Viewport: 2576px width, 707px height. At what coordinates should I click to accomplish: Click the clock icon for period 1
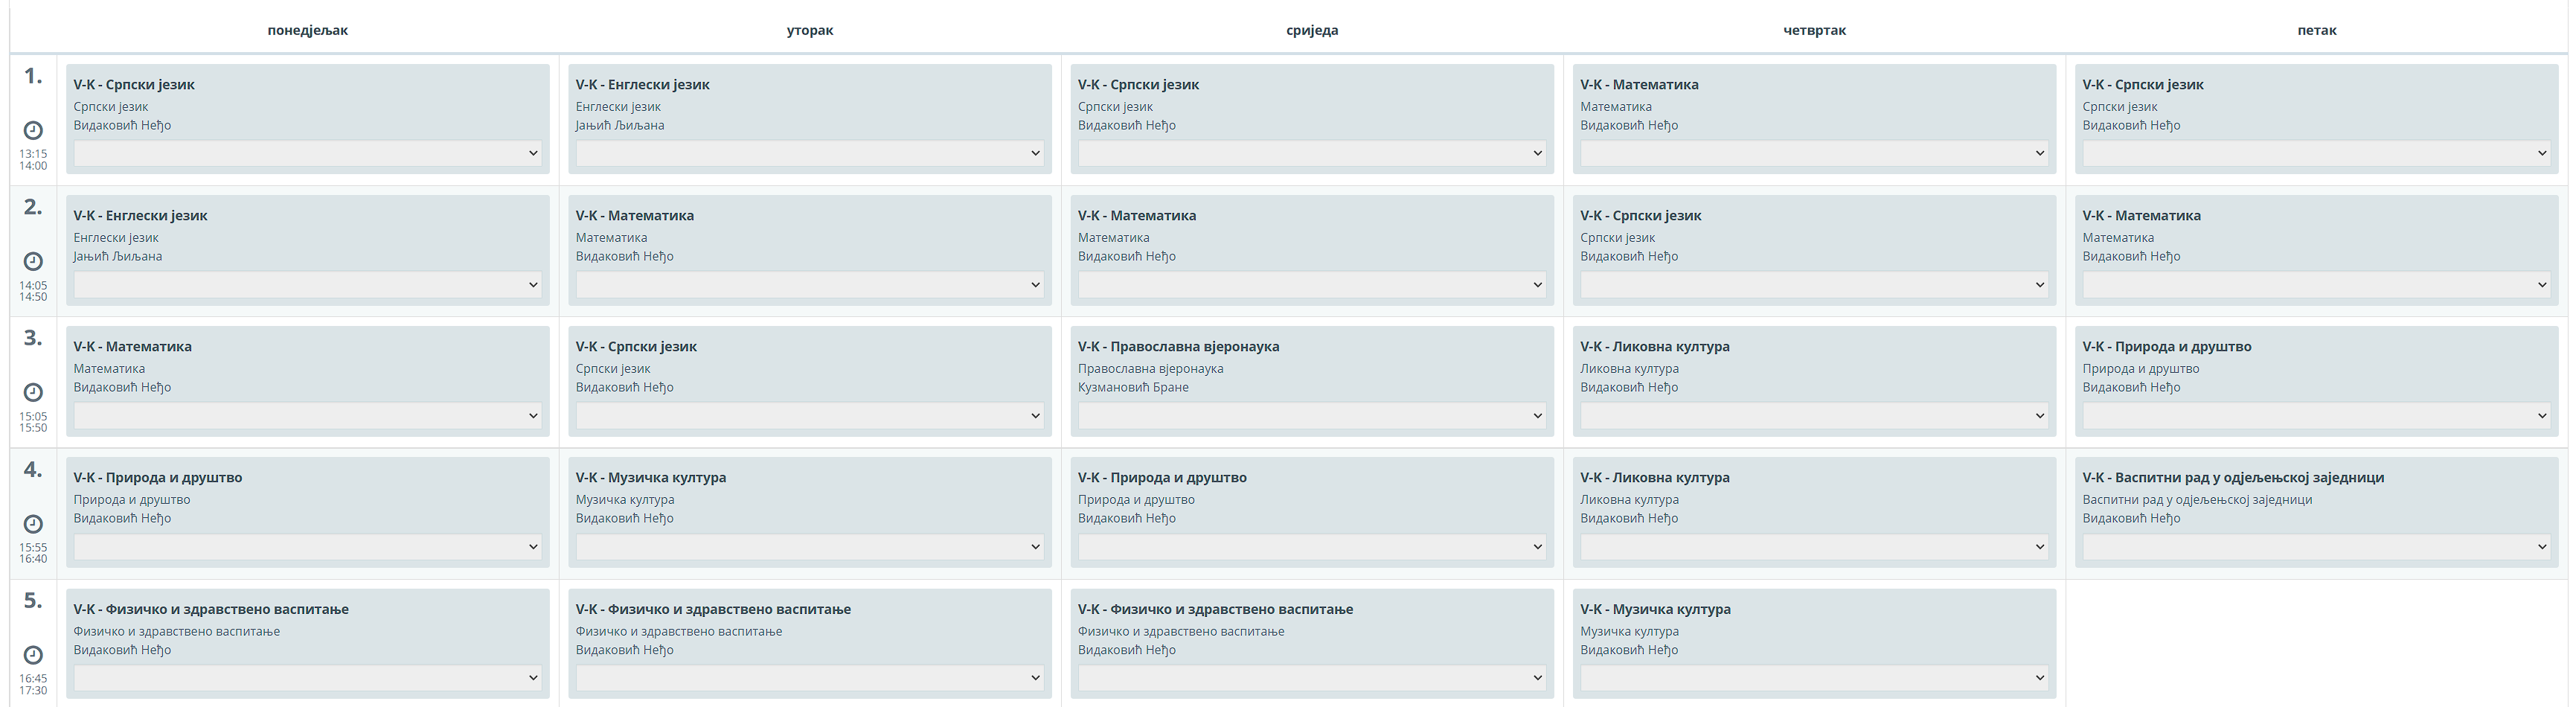tap(33, 130)
